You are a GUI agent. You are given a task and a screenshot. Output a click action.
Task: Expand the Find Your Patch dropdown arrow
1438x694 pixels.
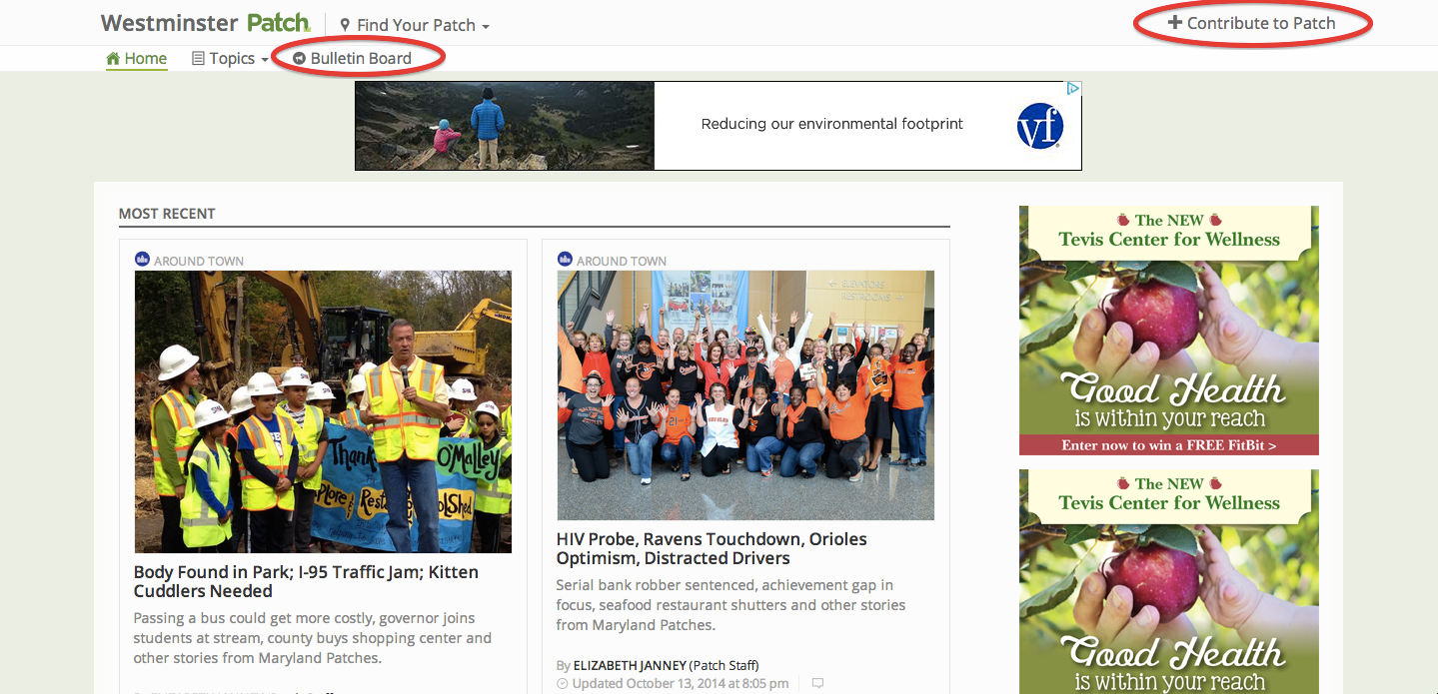coord(486,27)
